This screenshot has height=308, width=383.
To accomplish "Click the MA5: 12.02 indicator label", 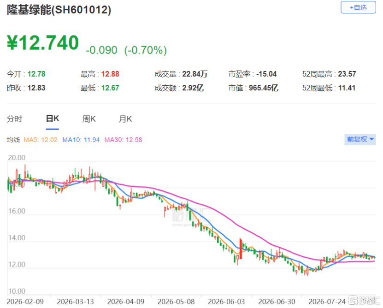I will (x=41, y=140).
